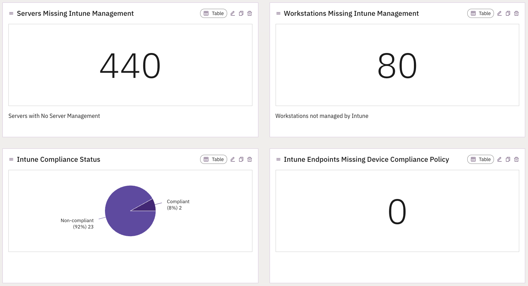This screenshot has width=528, height=286.
Task: Open Table view for Workstations Missing Intune Management
Action: [481, 13]
